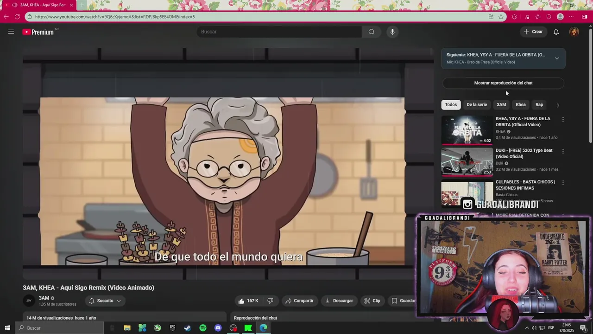The height and width of the screenshot is (334, 593).
Task: Expand the Siguiente playlist panel chevron
Action: click(557, 58)
